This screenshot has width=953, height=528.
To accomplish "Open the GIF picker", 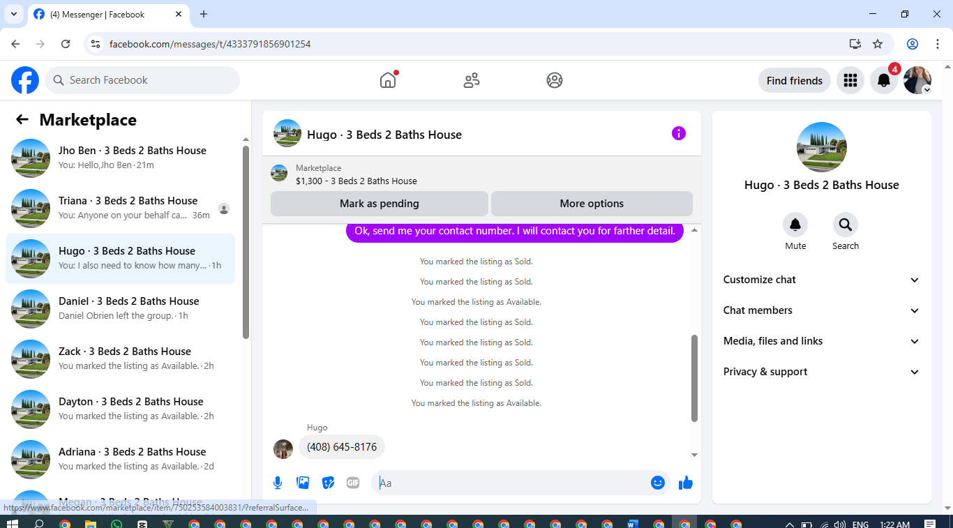I will pos(353,483).
